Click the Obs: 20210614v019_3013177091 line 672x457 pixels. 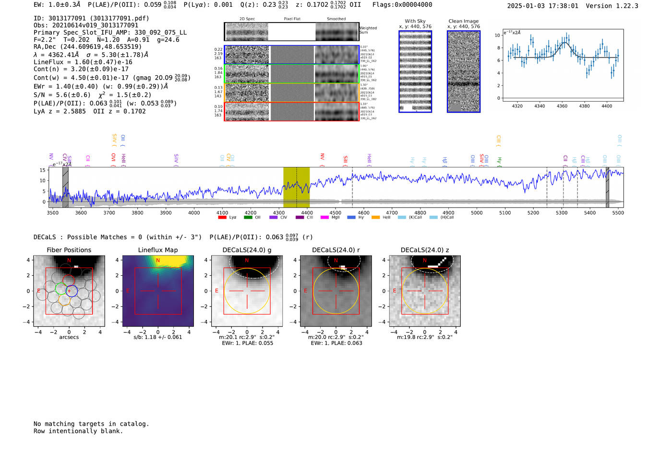86,25
